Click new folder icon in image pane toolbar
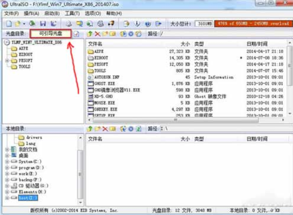The image size is (293, 215). (x=105, y=34)
